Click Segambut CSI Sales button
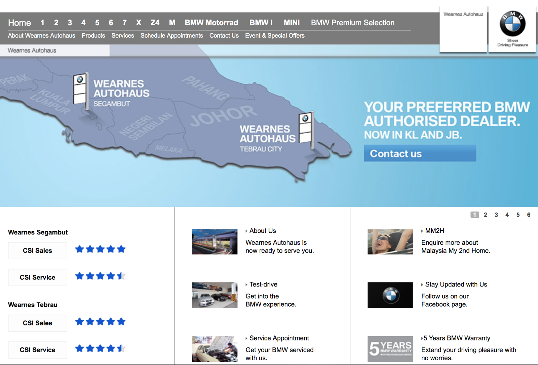The width and height of the screenshot is (538, 365). pyautogui.click(x=38, y=250)
